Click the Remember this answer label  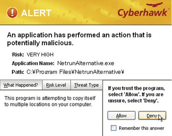[141, 128]
